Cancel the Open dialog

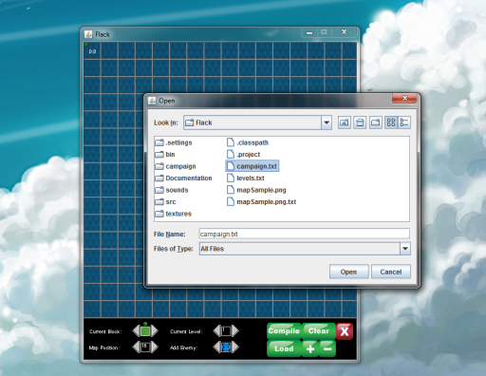coord(391,272)
